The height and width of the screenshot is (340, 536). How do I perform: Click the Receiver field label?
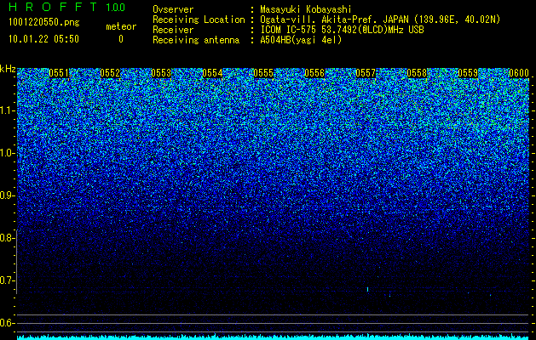click(173, 30)
